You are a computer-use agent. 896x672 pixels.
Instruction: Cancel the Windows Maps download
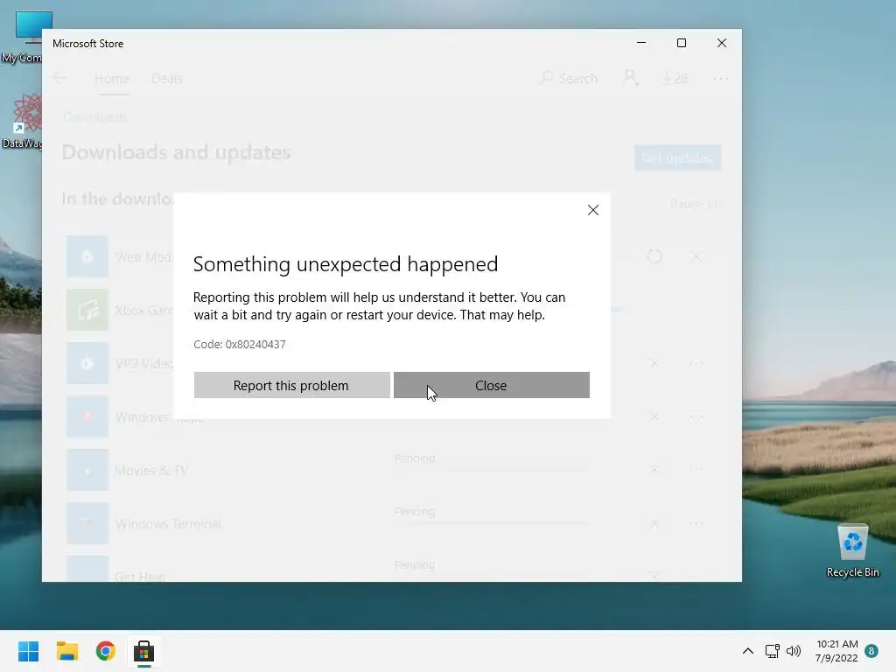click(x=654, y=416)
